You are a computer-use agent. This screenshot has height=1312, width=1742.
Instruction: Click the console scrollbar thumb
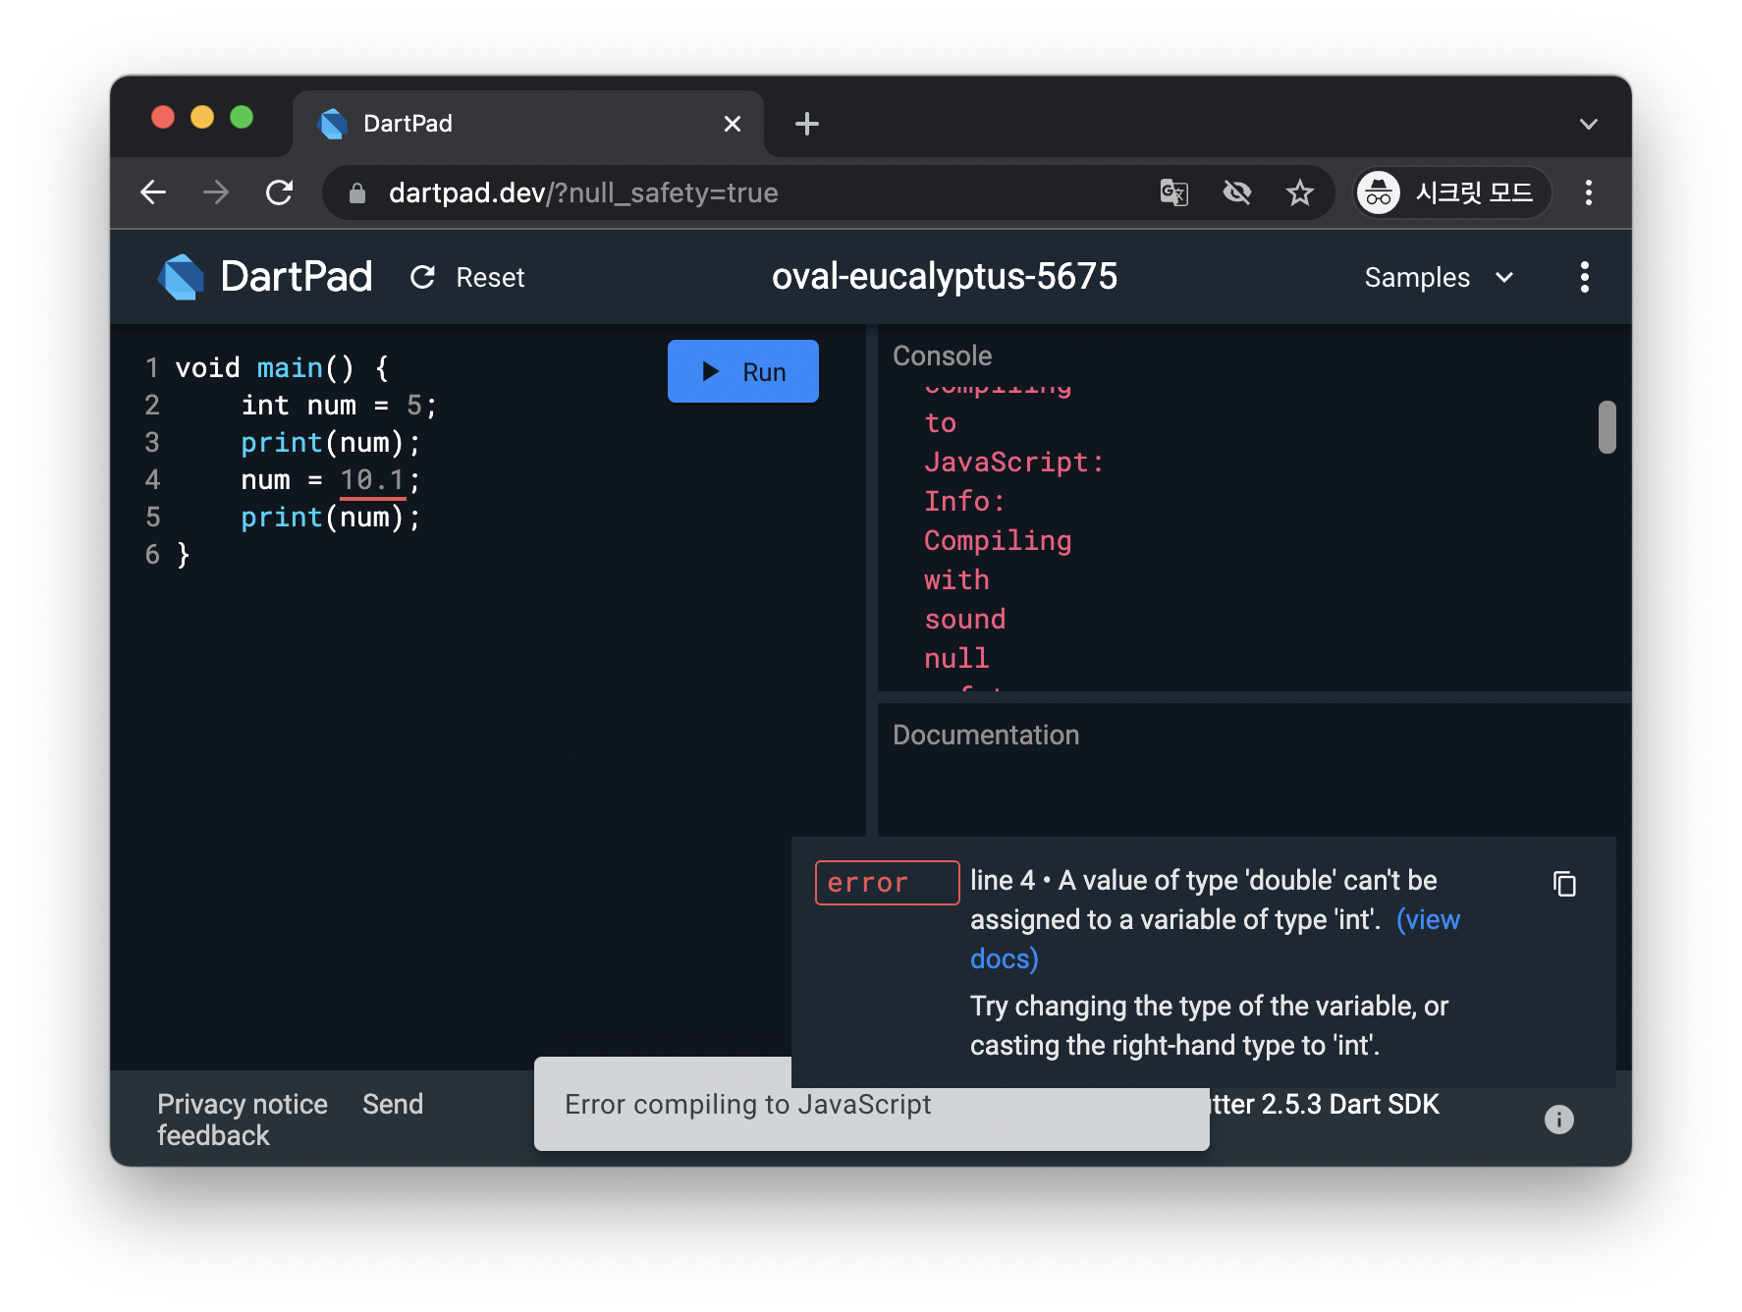tap(1606, 427)
